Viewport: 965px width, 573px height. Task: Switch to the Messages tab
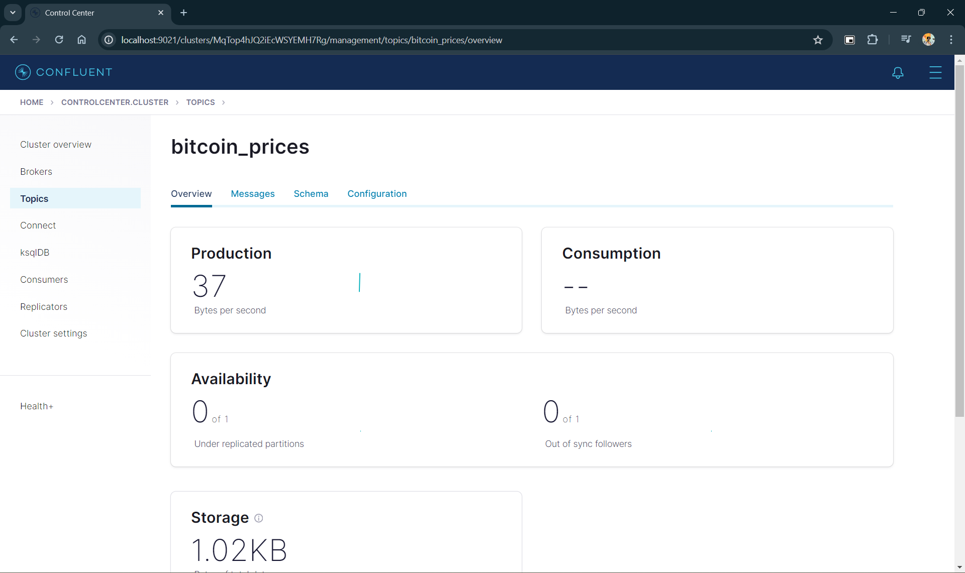tap(252, 194)
